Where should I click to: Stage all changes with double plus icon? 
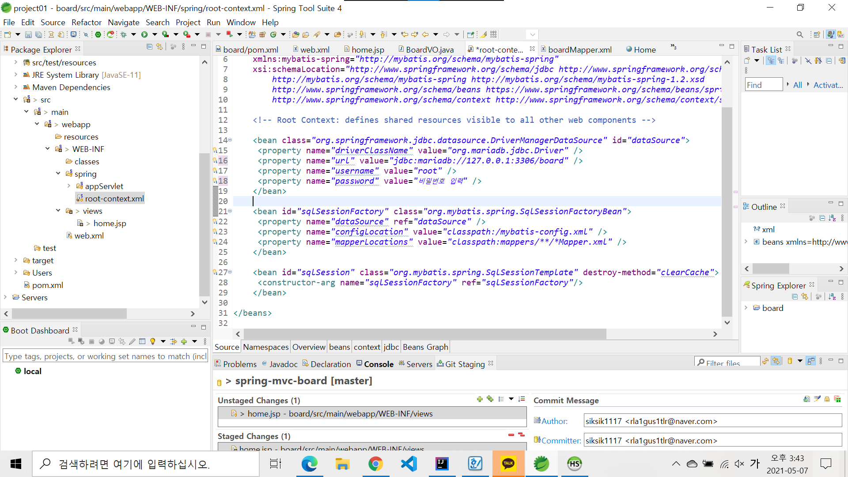point(490,399)
